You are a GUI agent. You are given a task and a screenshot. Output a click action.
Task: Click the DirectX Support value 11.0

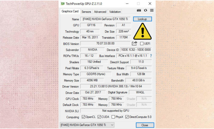pyautogui.click(x=141, y=62)
